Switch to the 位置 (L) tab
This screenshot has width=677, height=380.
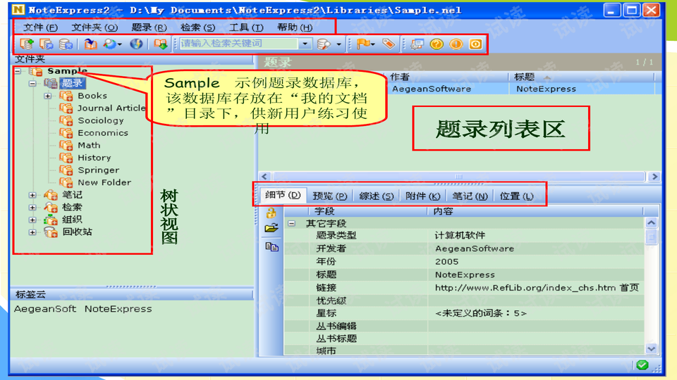[516, 196]
